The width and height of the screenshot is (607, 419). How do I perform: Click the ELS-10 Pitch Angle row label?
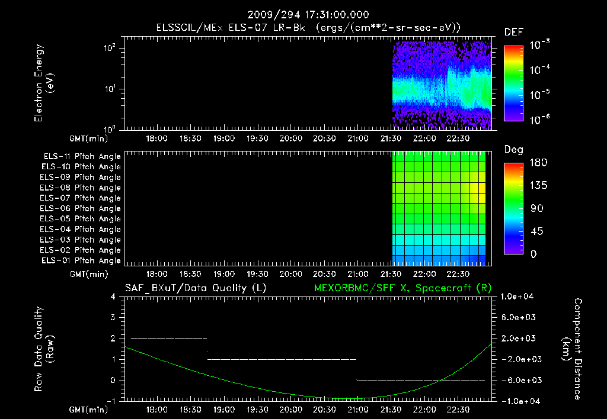81,167
